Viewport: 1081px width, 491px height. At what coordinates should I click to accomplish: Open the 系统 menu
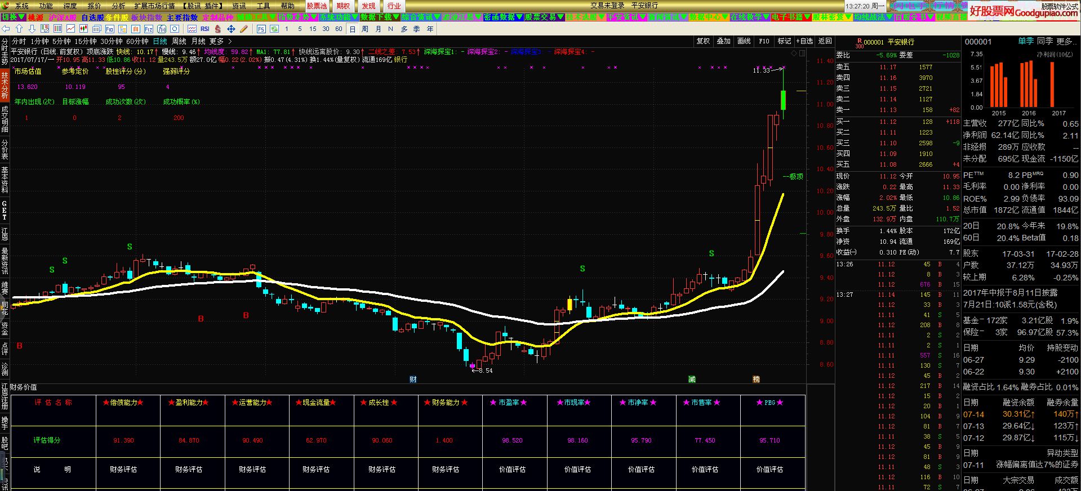[22, 6]
